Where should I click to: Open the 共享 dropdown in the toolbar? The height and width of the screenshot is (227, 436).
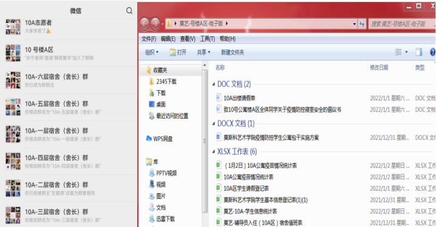point(203,52)
